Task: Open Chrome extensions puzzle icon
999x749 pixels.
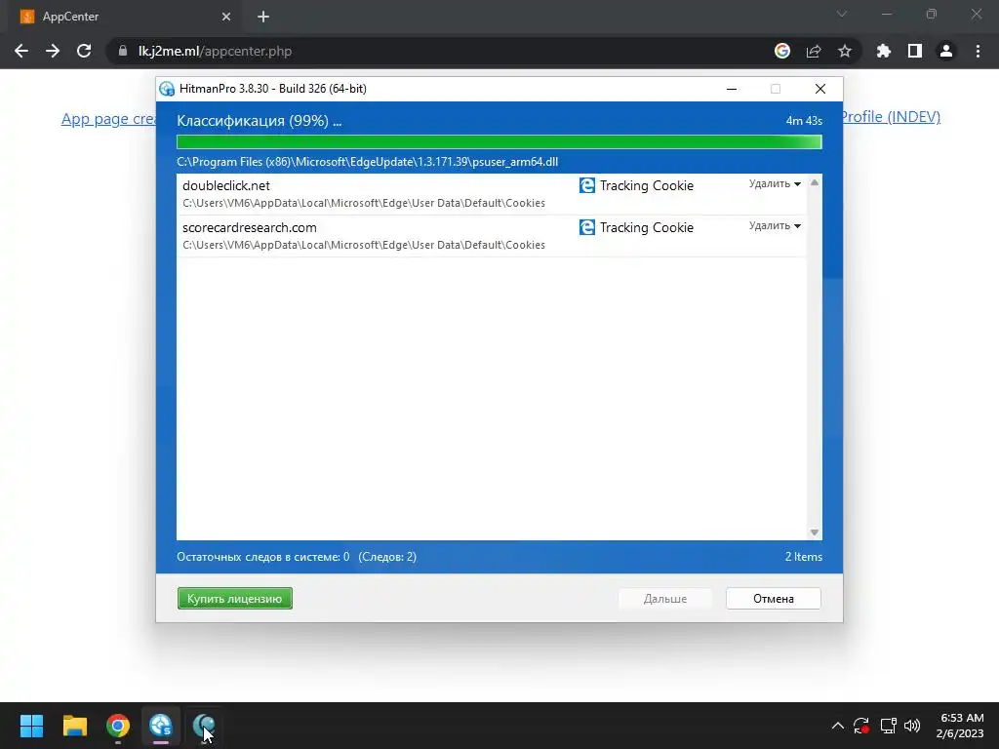Action: point(884,51)
